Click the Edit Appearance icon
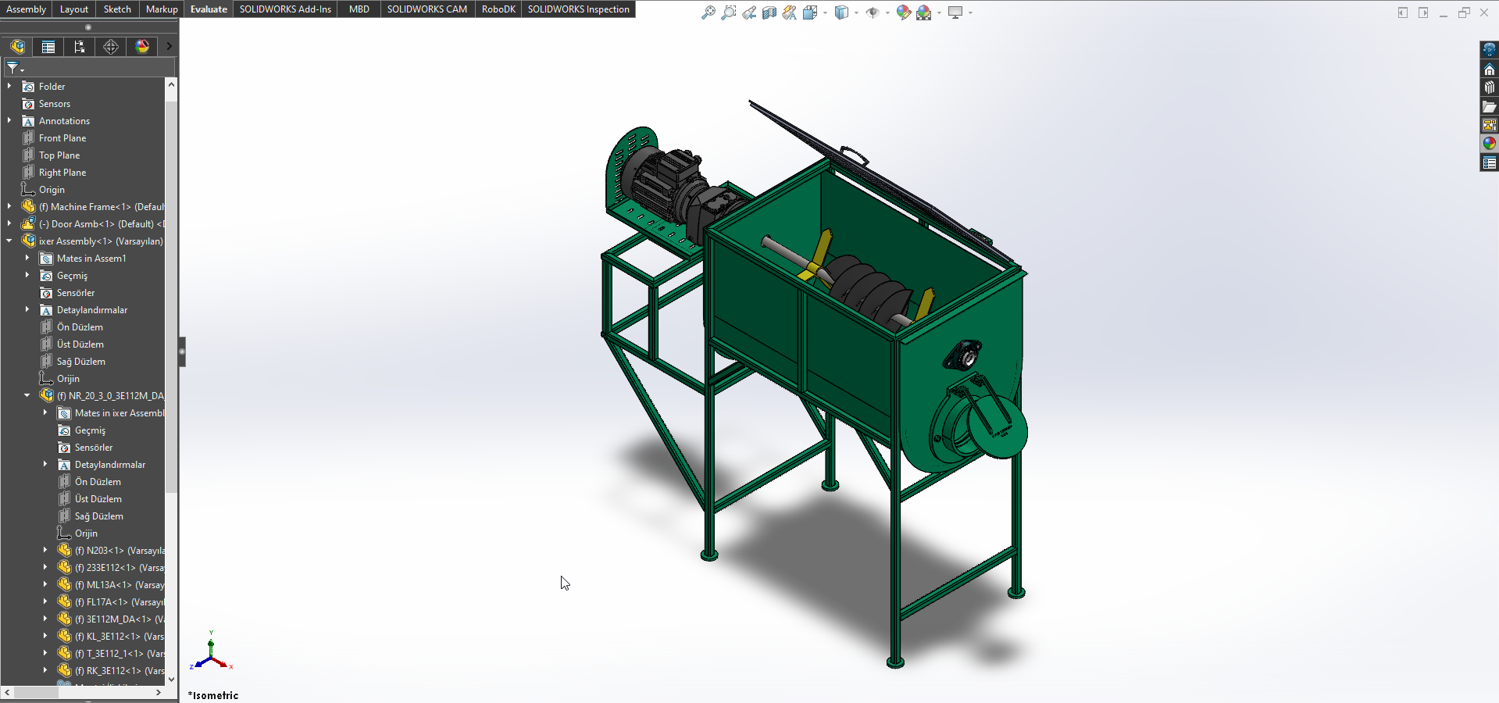The image size is (1499, 703). 904,12
